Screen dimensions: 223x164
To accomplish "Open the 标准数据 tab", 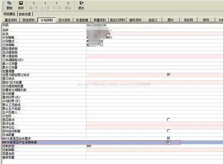I will pos(82,20).
